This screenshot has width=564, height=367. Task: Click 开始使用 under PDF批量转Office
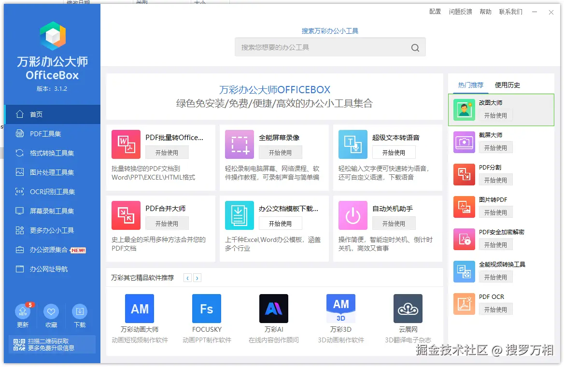pyautogui.click(x=167, y=153)
